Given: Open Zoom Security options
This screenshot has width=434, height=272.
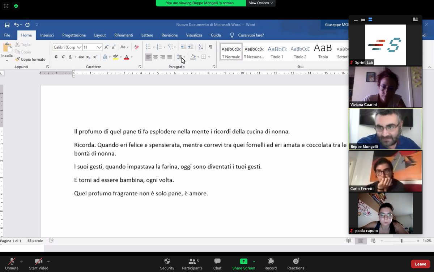Looking at the screenshot, I should pyautogui.click(x=167, y=264).
